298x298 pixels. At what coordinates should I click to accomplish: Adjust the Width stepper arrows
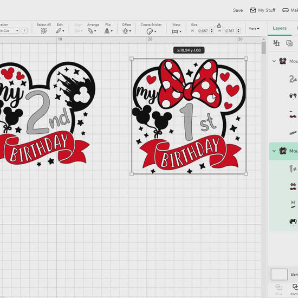212,30
